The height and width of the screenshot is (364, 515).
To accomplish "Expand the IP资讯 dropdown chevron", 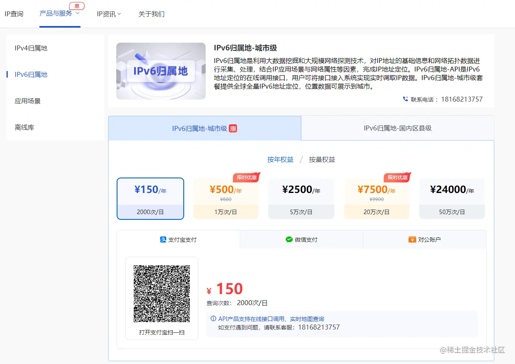I will click(119, 14).
